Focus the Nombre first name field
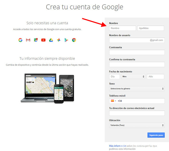 pyautogui.click(x=122, y=28)
